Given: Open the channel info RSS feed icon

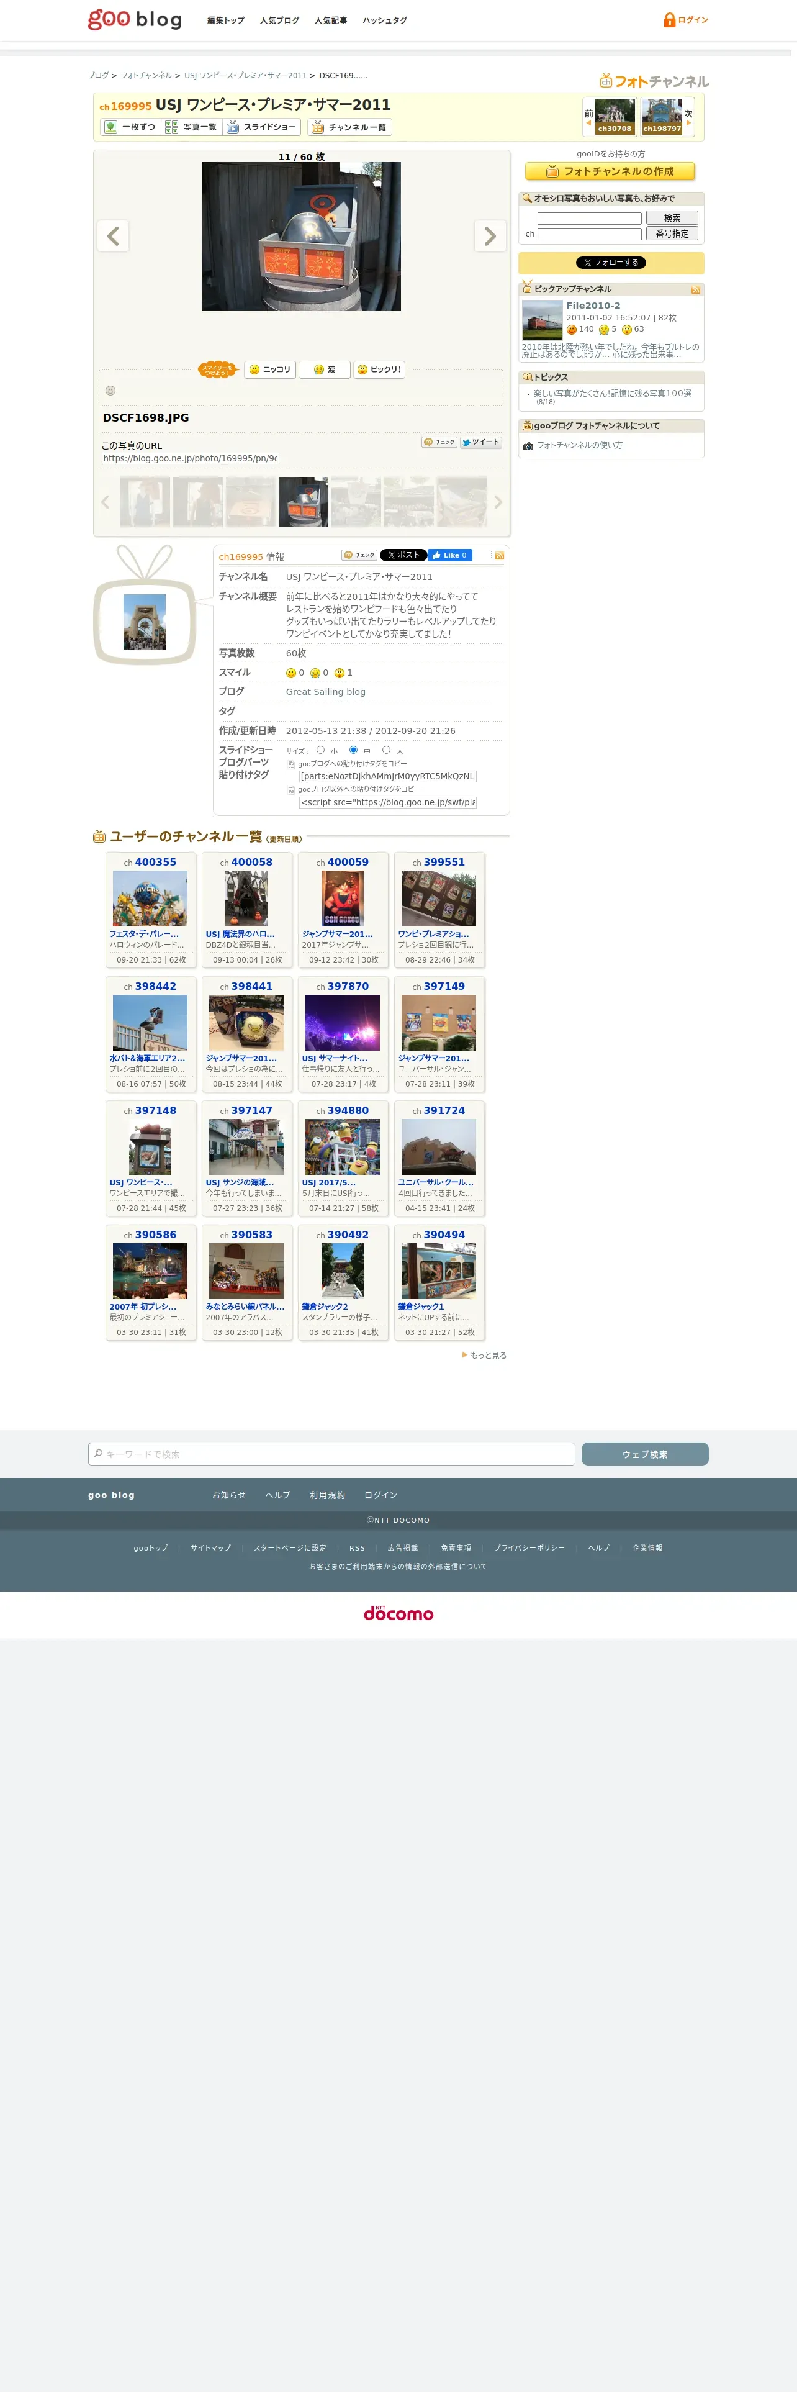Looking at the screenshot, I should [x=499, y=555].
